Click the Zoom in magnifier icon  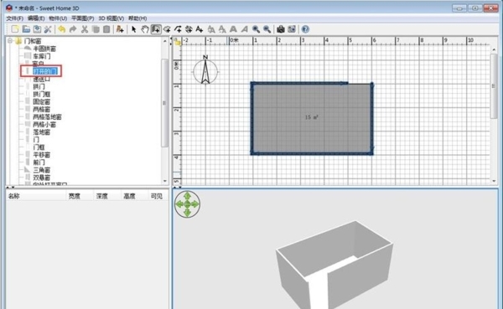tap(256, 29)
